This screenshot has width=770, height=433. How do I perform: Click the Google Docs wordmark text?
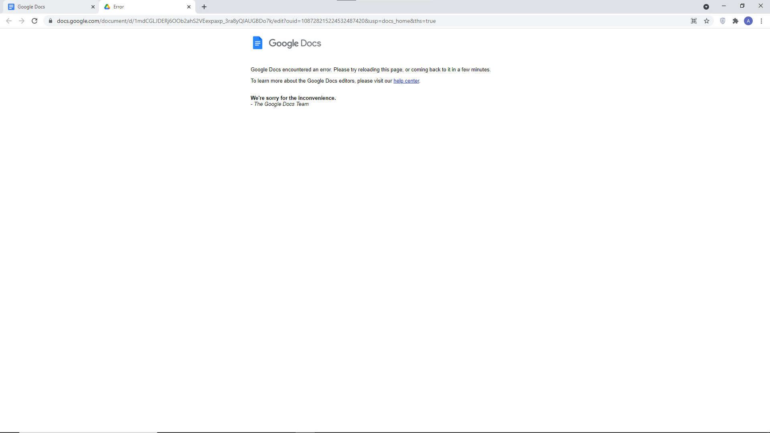[x=295, y=43]
